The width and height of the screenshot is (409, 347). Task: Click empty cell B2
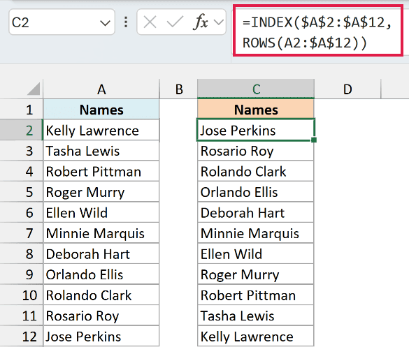(179, 130)
